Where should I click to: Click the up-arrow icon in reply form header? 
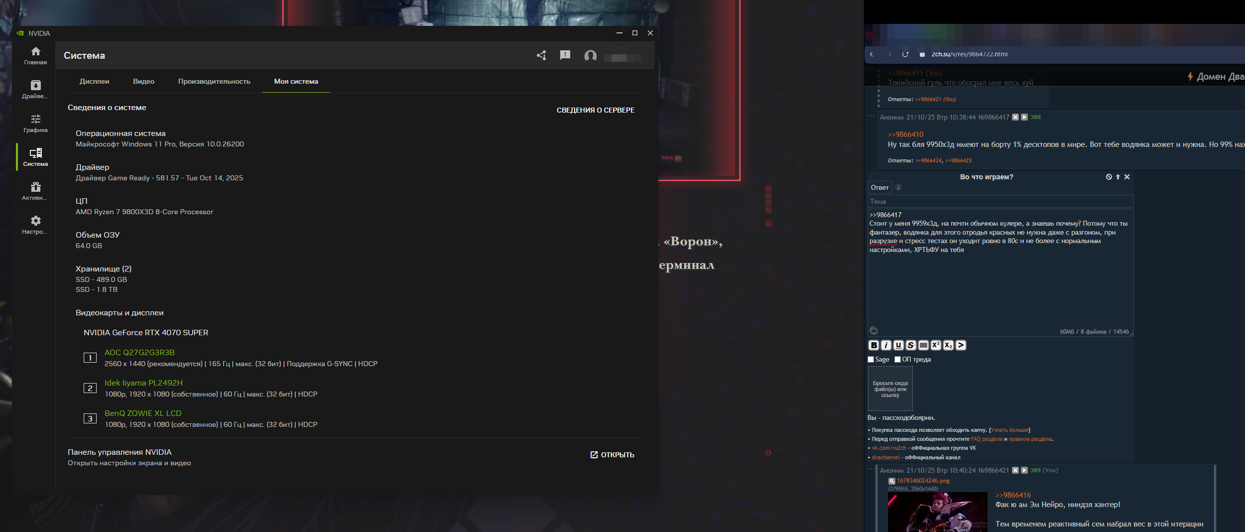pos(1118,177)
